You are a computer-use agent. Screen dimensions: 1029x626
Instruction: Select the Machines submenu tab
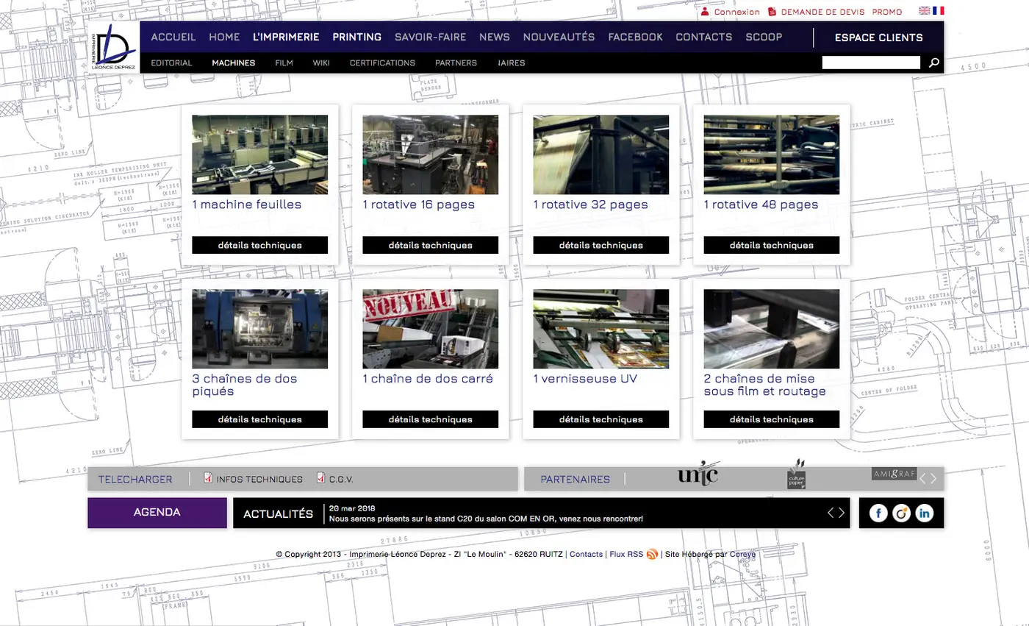click(x=234, y=63)
